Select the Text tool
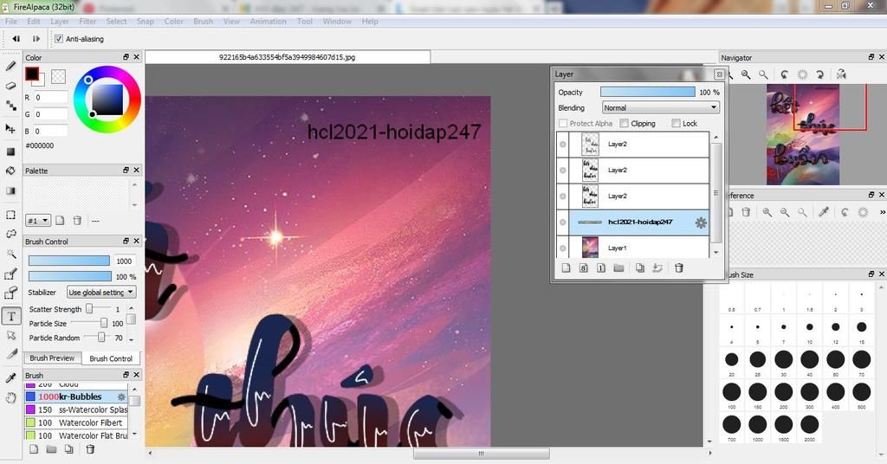Screen dimensions: 887x464 click(x=11, y=317)
